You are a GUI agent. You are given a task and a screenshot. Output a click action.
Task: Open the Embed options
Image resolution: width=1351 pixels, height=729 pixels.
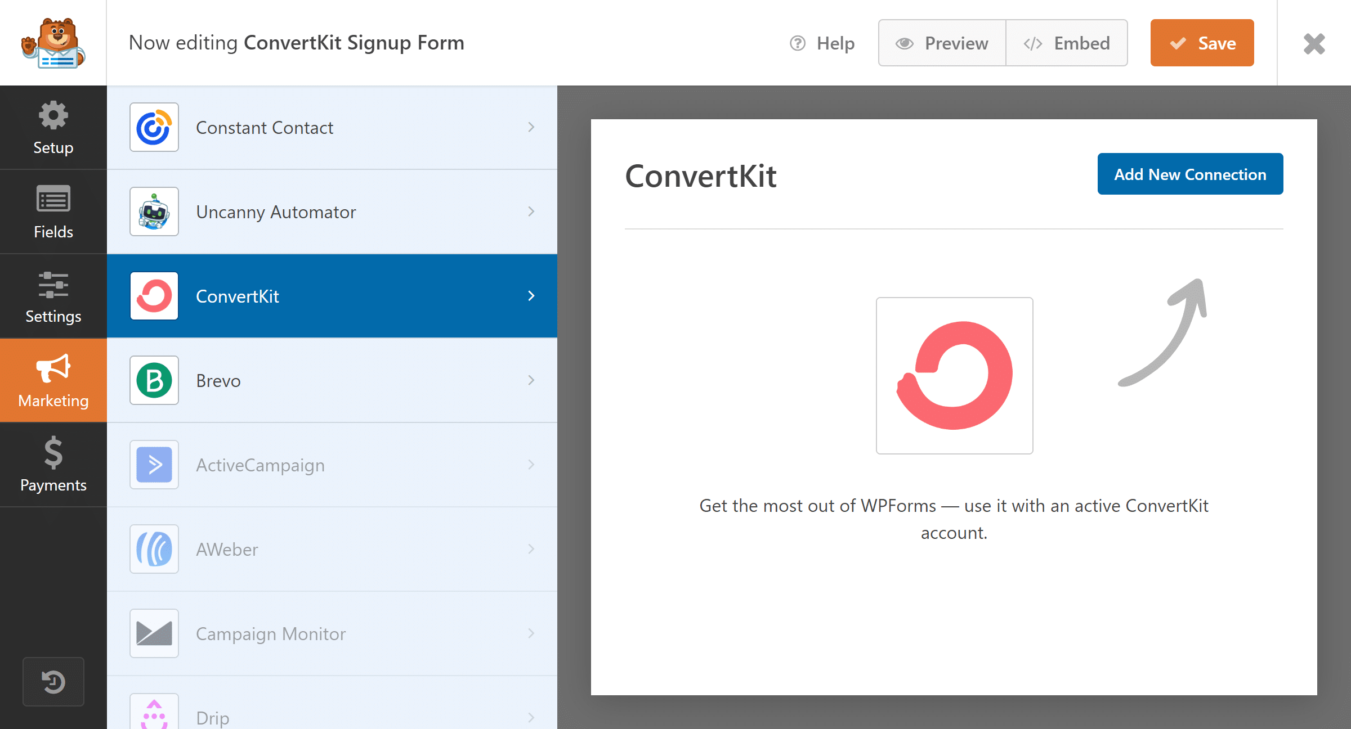point(1067,43)
